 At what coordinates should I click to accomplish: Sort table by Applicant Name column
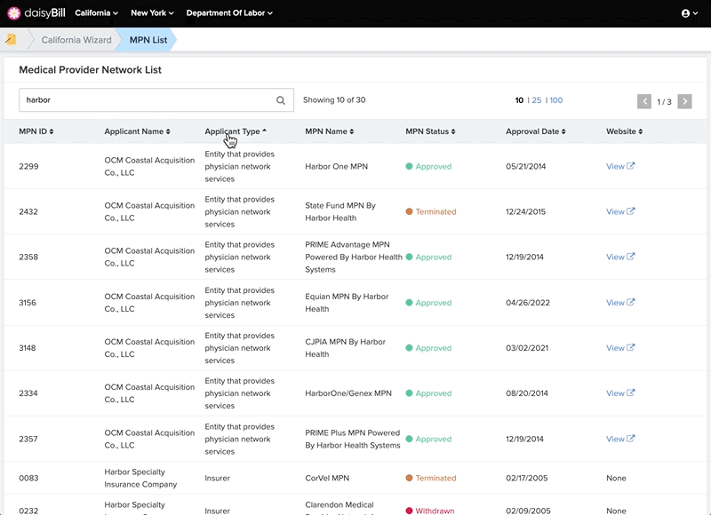tap(138, 131)
